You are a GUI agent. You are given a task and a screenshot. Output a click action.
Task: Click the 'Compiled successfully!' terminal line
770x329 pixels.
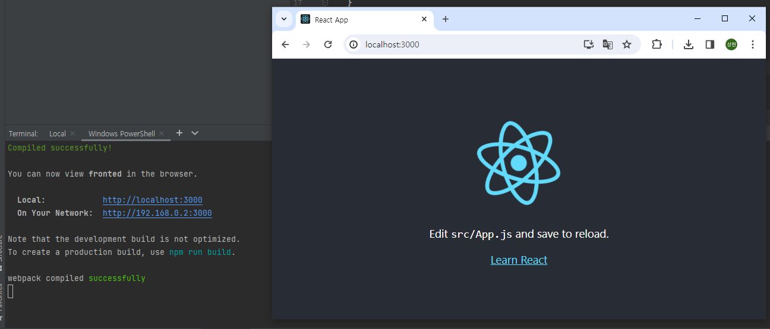pyautogui.click(x=60, y=148)
